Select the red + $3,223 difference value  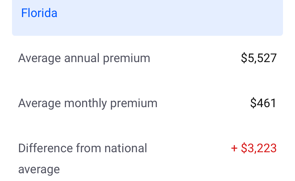click(254, 148)
